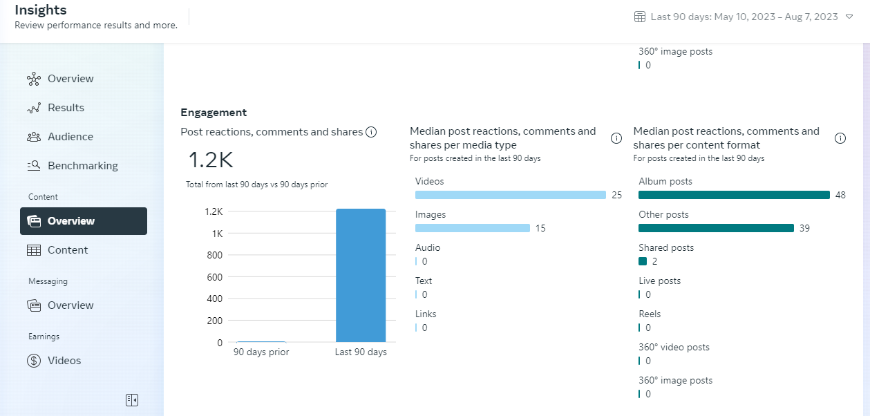Click the Album posts teal bar

pyautogui.click(x=734, y=195)
